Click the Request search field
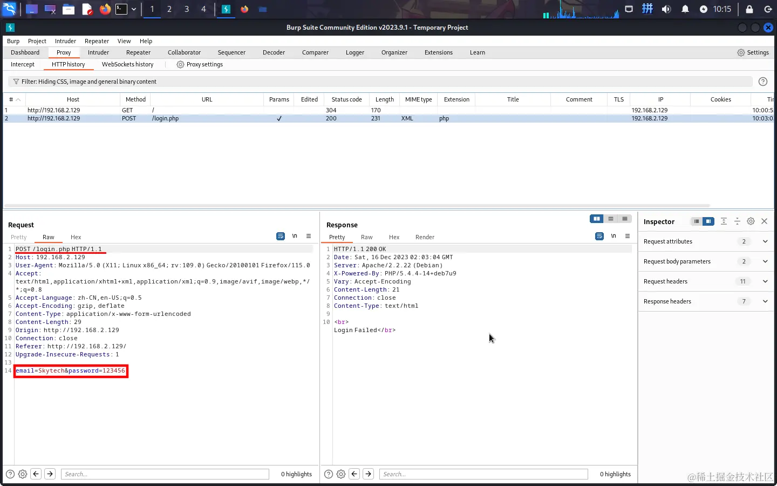The image size is (777, 486). click(x=165, y=474)
